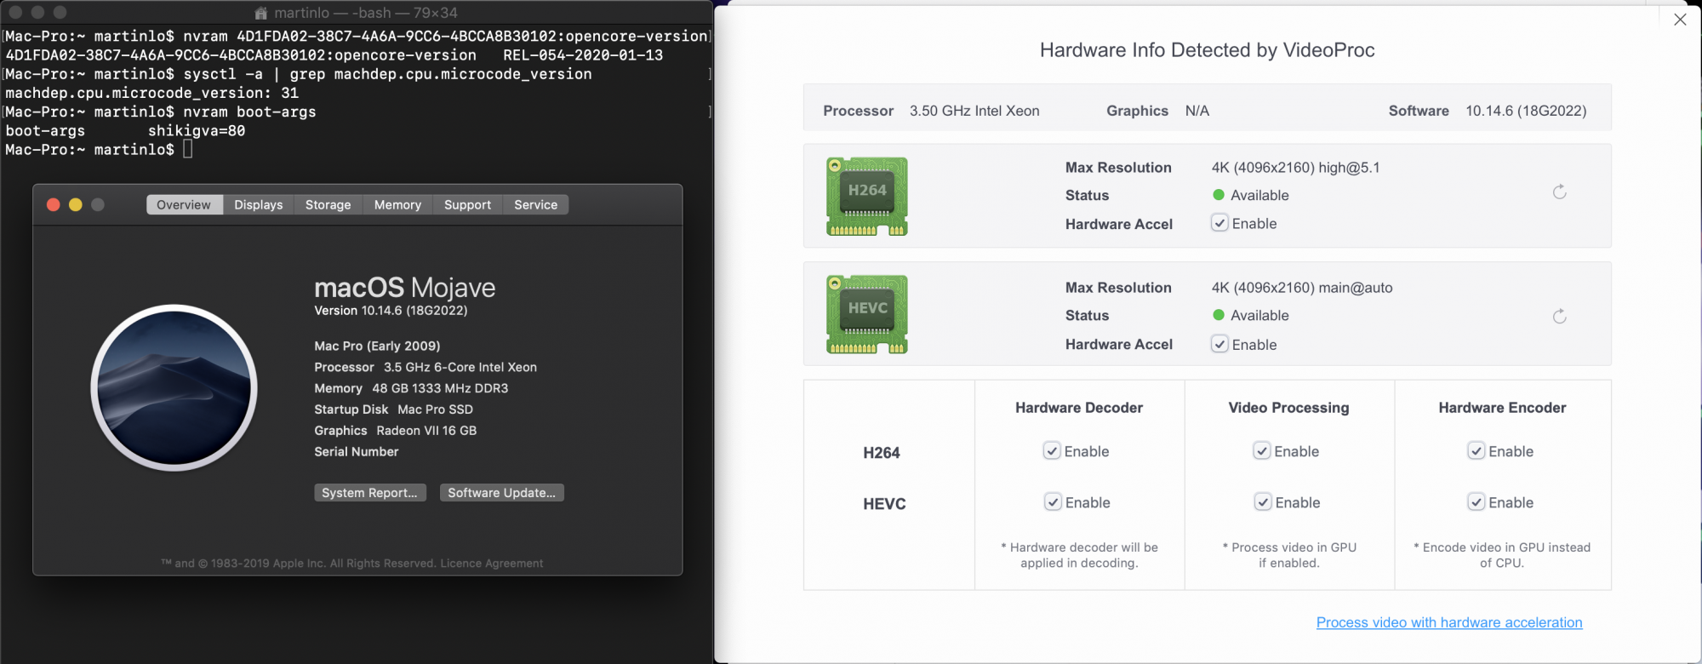Click '3.5 GHz 6-Core Intel Xeon' processor text

[460, 367]
